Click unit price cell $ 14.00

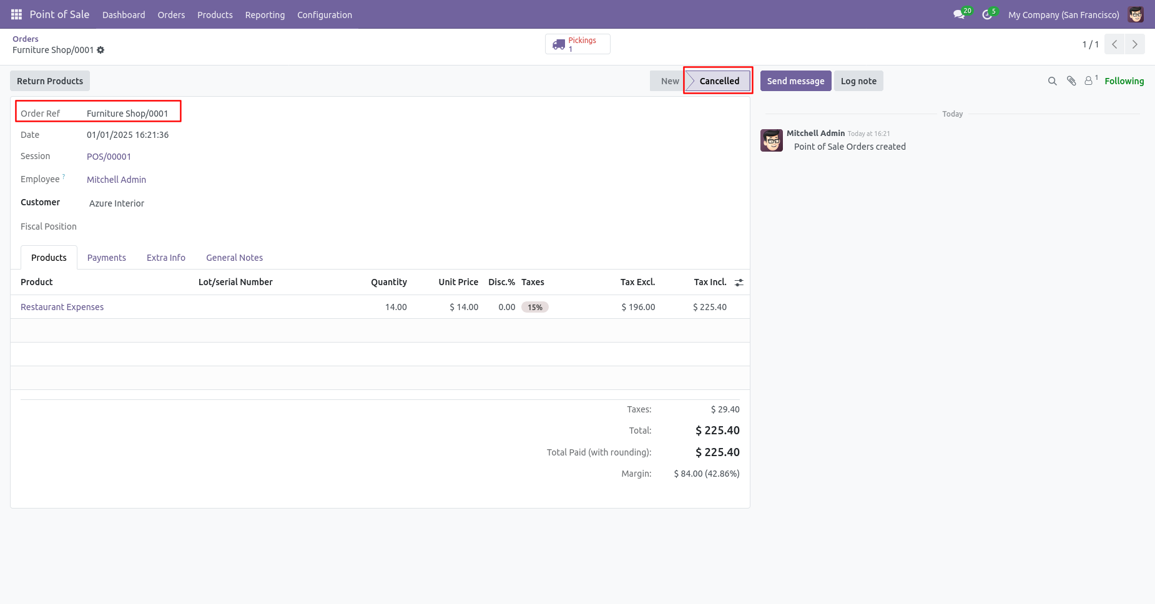(464, 307)
